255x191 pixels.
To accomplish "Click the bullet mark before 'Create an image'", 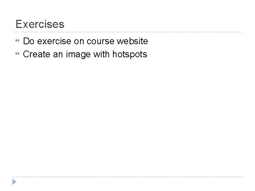I will pos(17,53).
